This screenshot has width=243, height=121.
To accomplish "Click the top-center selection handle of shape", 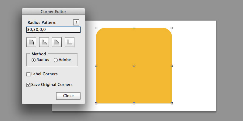I will click(x=134, y=28).
